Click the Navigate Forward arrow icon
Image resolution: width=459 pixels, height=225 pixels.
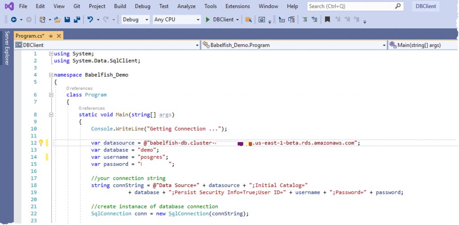(x=29, y=20)
